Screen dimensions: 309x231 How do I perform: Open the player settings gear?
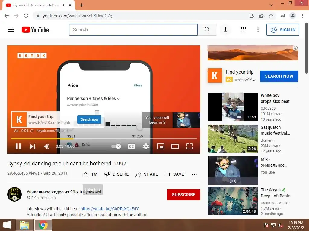(x=146, y=146)
